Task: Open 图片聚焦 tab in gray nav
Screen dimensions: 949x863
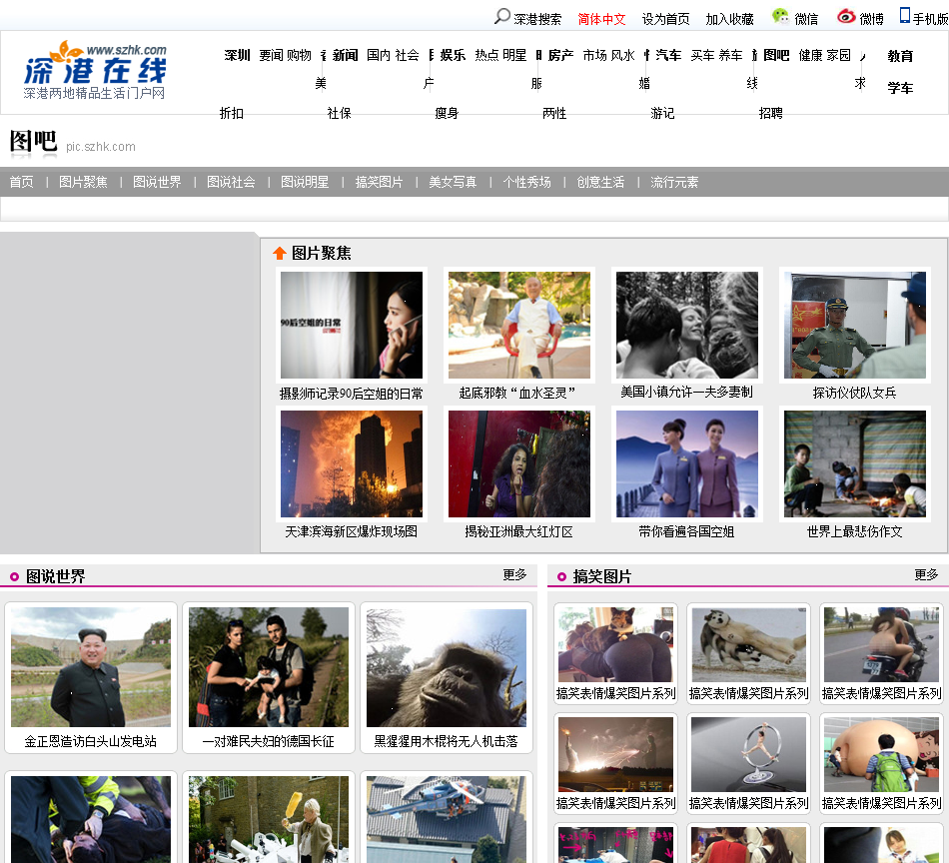Action: pos(83,182)
